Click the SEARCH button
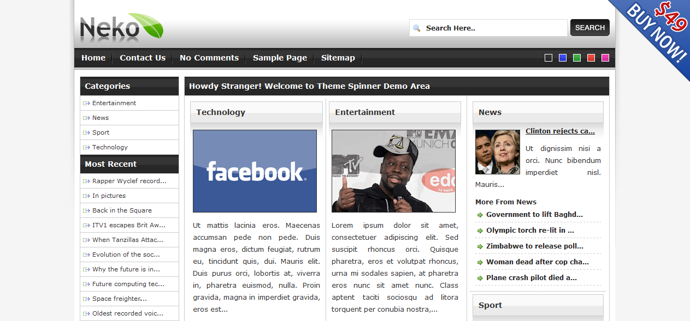690x321 pixels. pyautogui.click(x=590, y=28)
